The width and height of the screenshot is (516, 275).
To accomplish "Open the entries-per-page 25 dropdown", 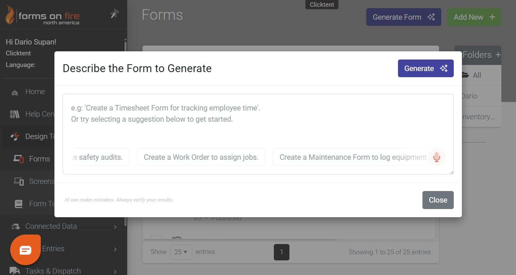I will (181, 252).
